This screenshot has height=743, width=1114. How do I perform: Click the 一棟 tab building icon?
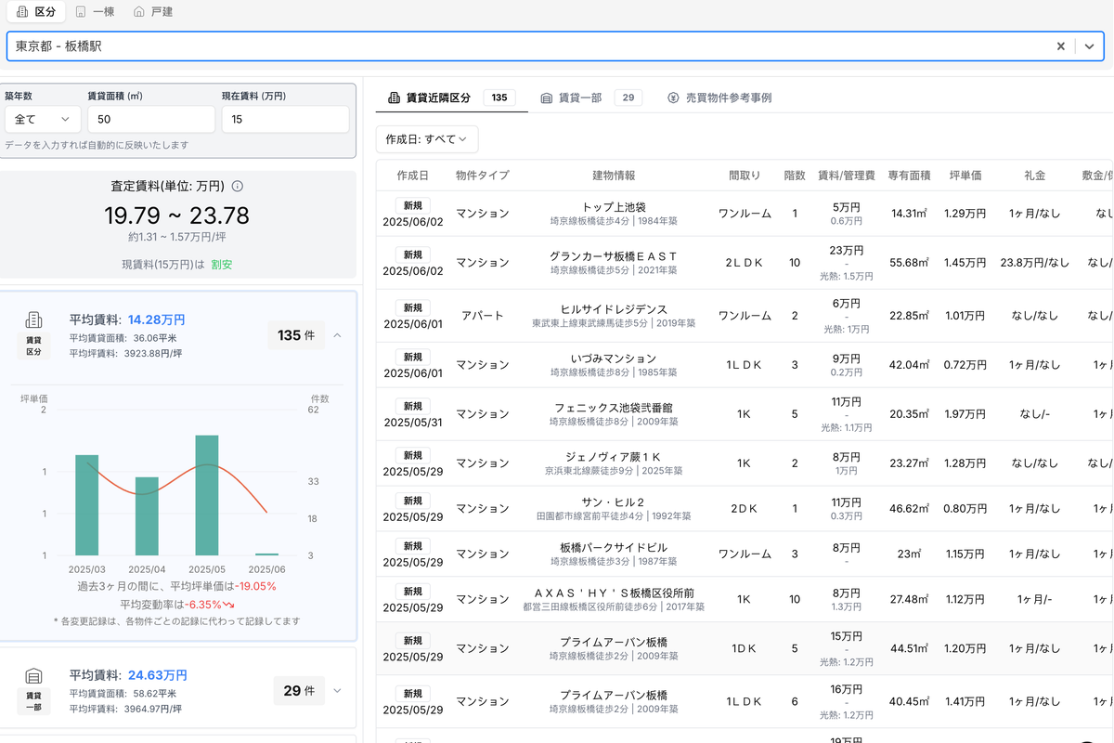coord(81,12)
